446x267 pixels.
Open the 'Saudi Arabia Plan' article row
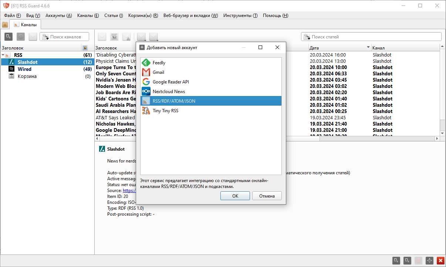point(116,105)
